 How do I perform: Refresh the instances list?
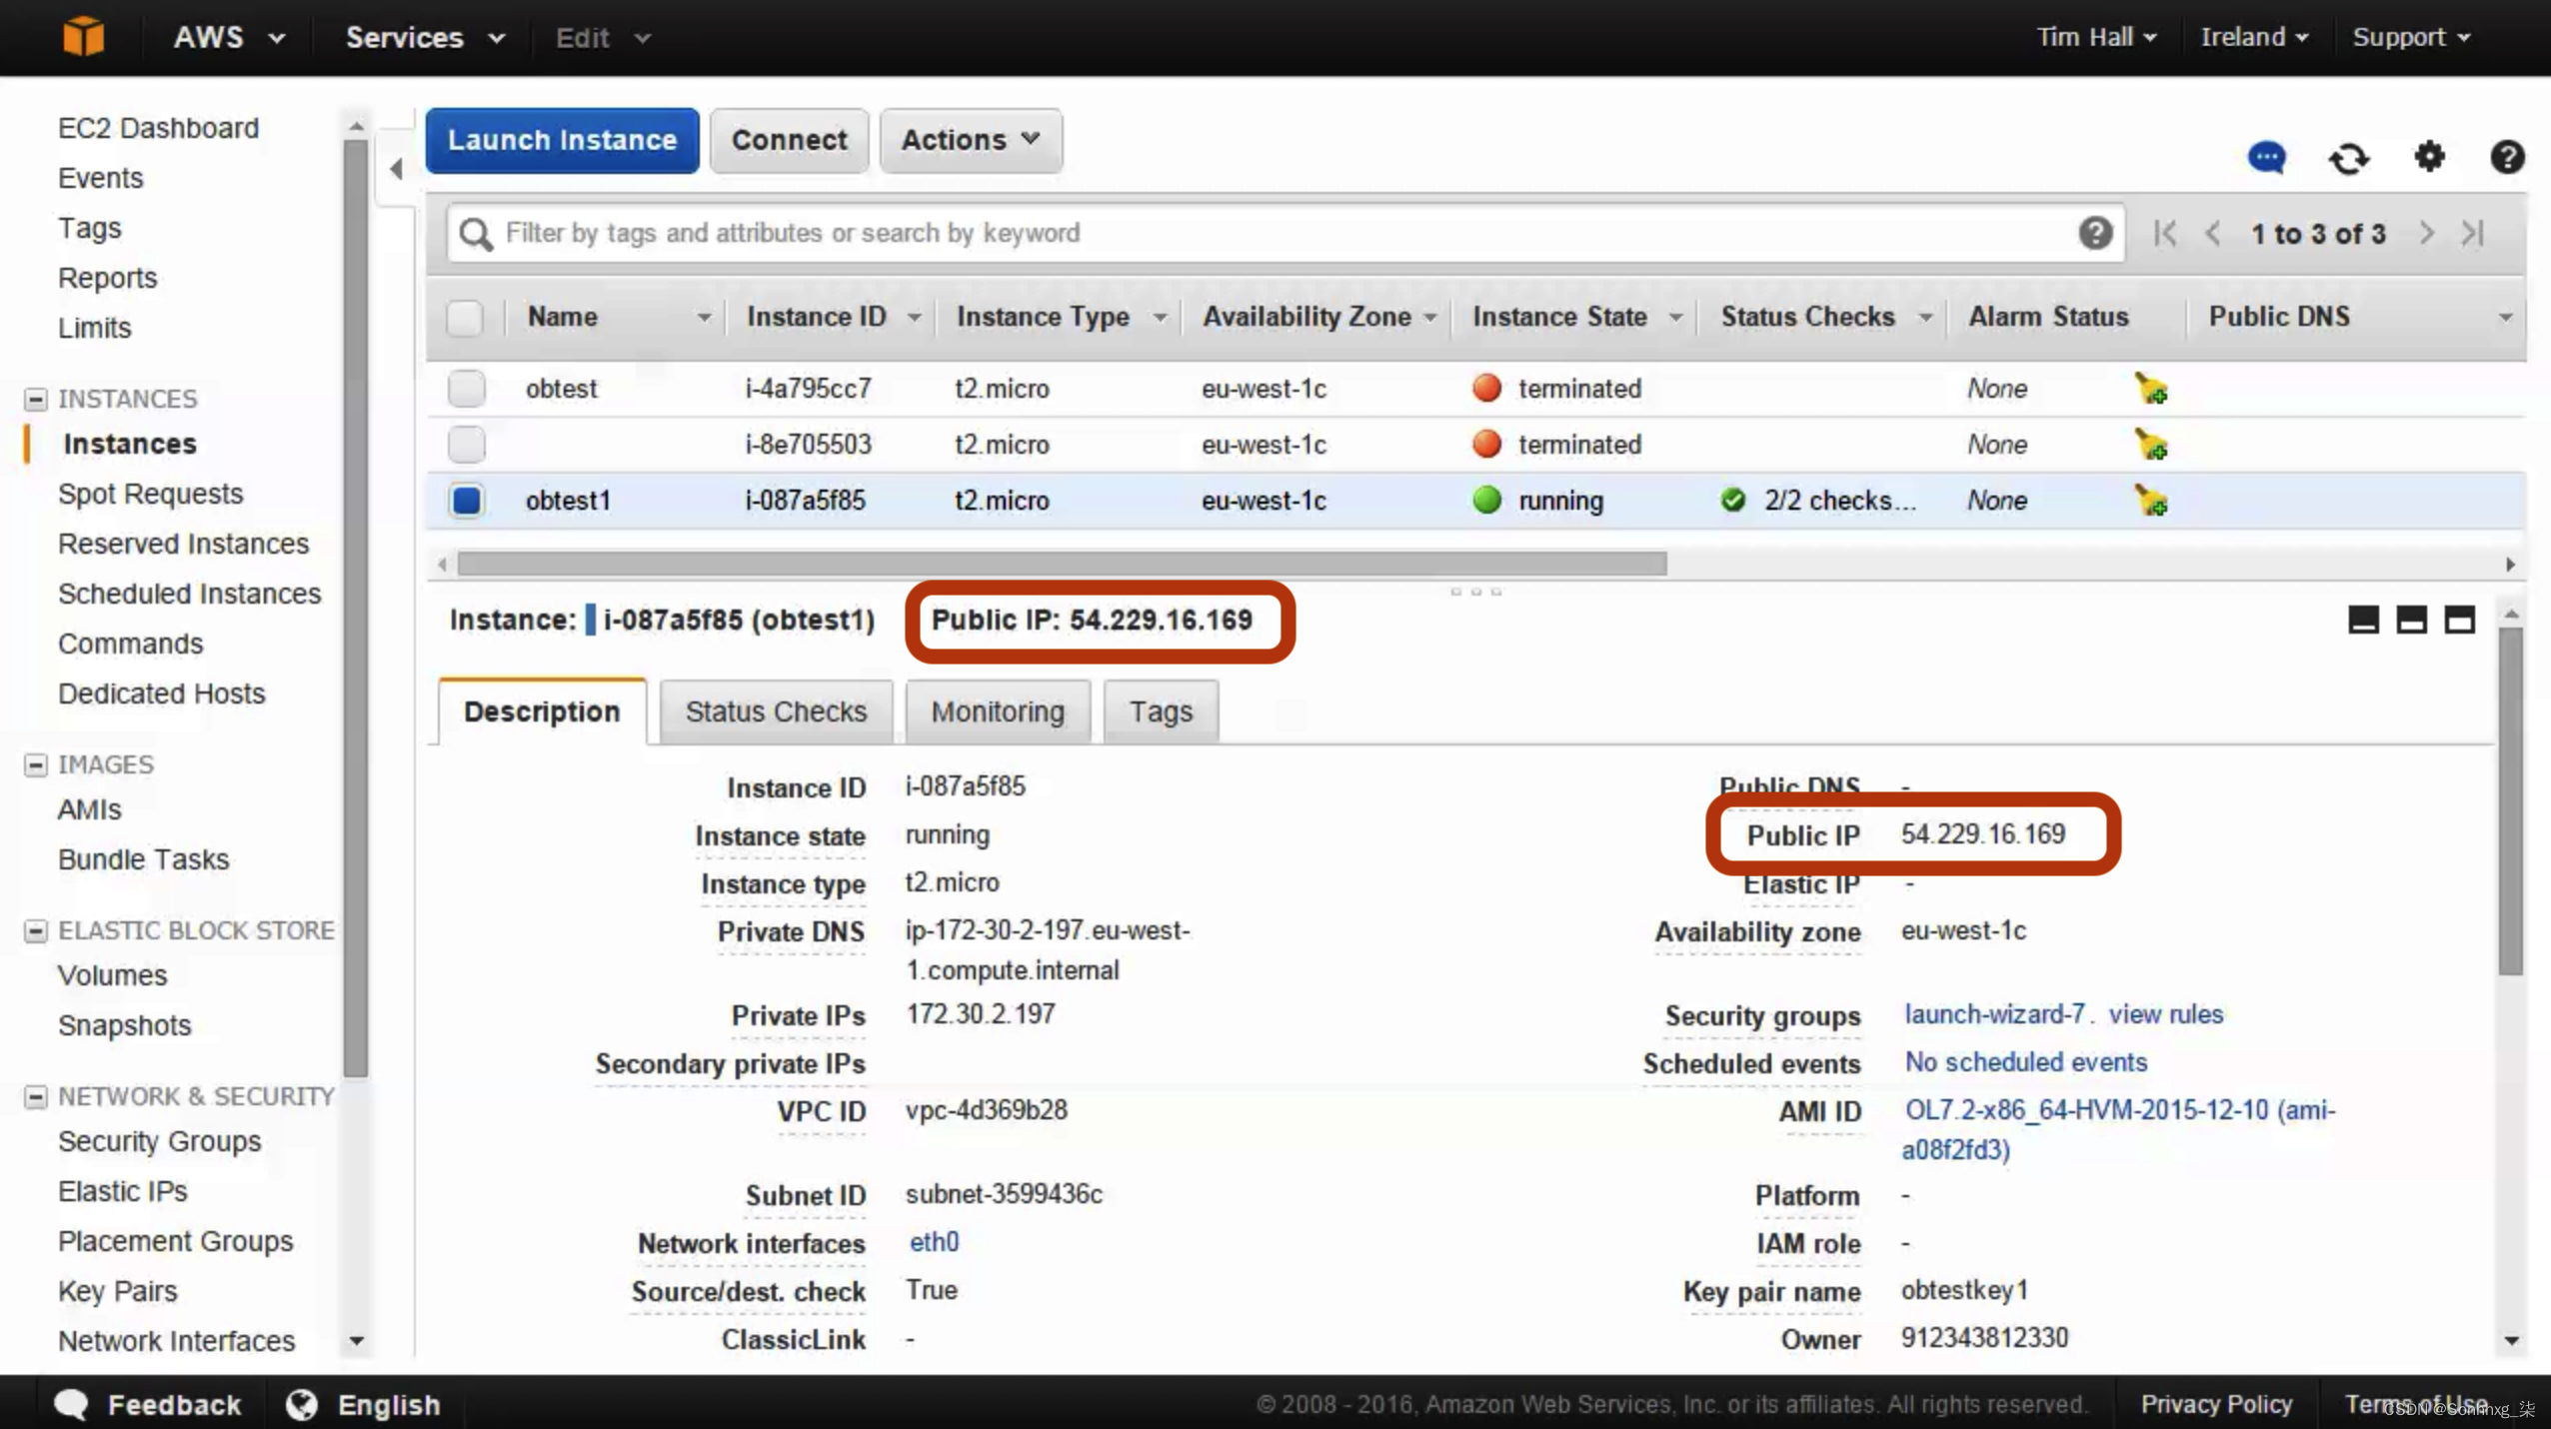point(2349,158)
